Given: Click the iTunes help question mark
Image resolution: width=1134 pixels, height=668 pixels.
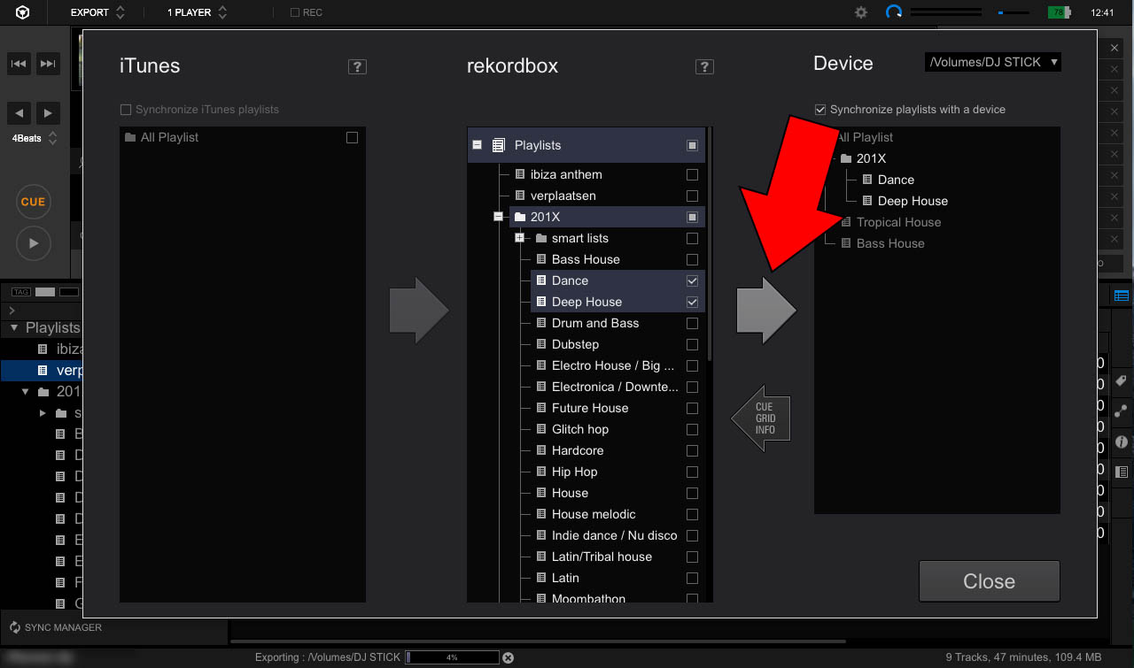Looking at the screenshot, I should click(x=357, y=66).
